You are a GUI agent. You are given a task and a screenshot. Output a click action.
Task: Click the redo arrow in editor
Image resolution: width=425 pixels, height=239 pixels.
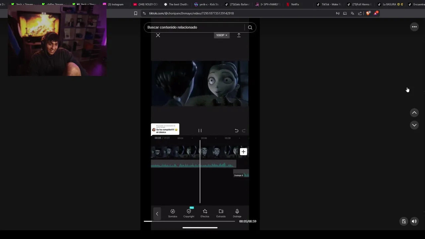click(244, 131)
